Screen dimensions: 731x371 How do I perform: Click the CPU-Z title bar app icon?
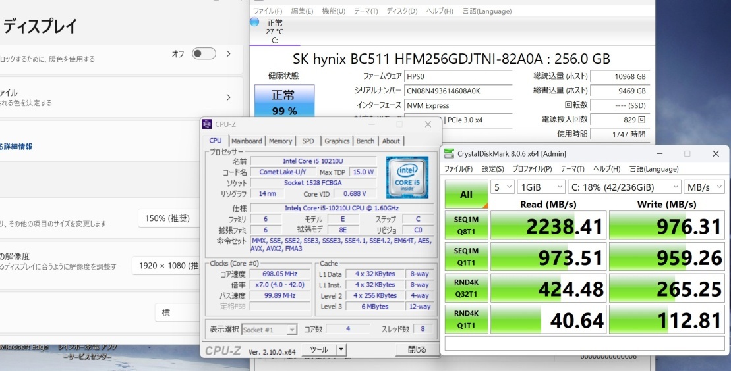pyautogui.click(x=207, y=124)
